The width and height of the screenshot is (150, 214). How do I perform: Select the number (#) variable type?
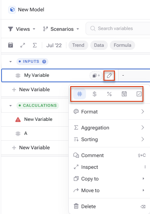pyautogui.click(x=80, y=94)
